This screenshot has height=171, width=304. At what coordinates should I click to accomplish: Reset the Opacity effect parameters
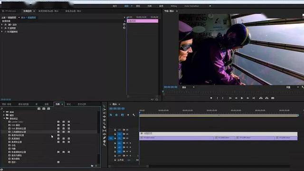[124, 28]
